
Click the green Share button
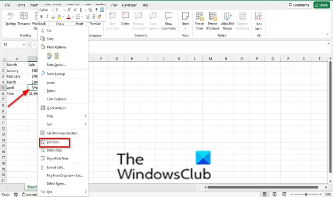322,5
